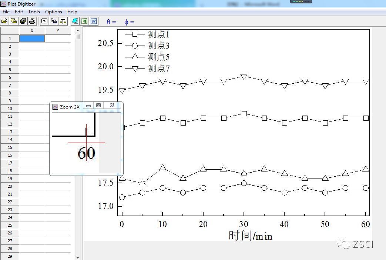This screenshot has height=260, width=386.
Task: Minimize the Zoom 2X window
Action: [88, 106]
